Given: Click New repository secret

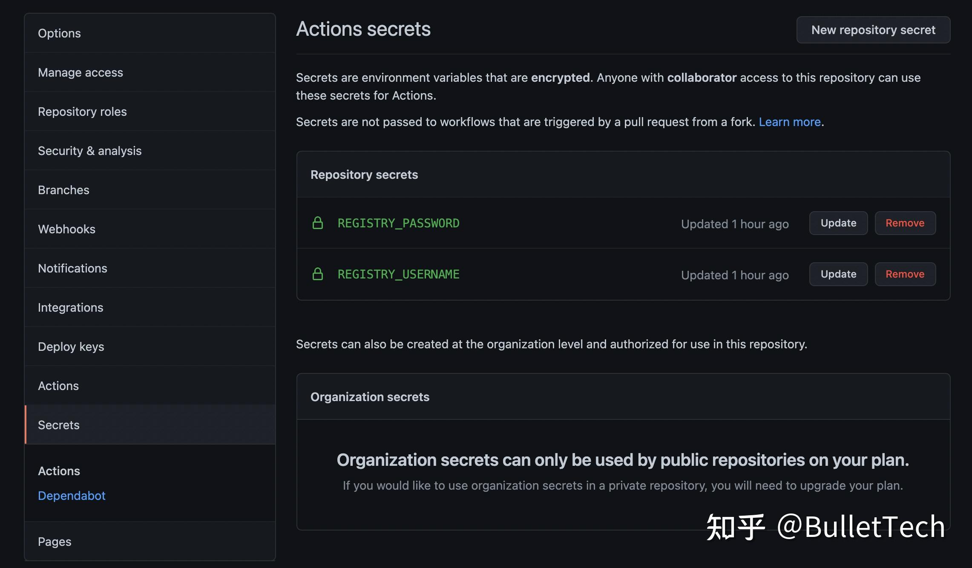Looking at the screenshot, I should (x=873, y=29).
